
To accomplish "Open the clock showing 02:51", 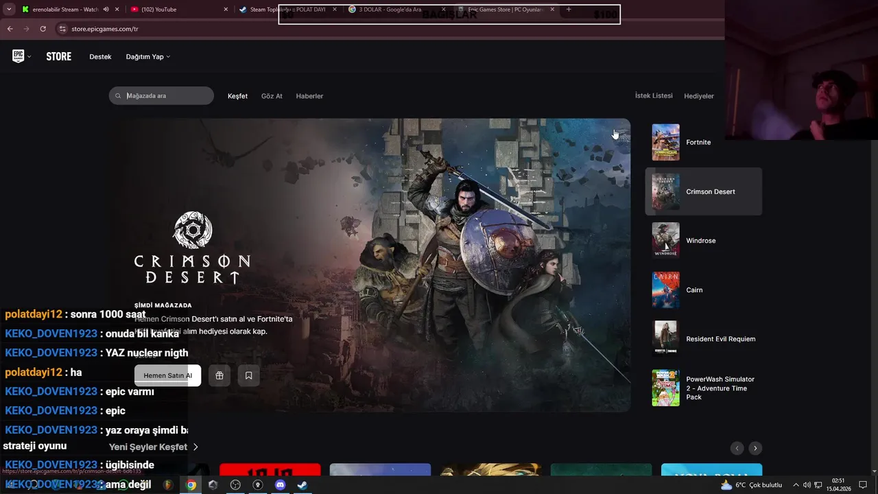I will (x=838, y=484).
